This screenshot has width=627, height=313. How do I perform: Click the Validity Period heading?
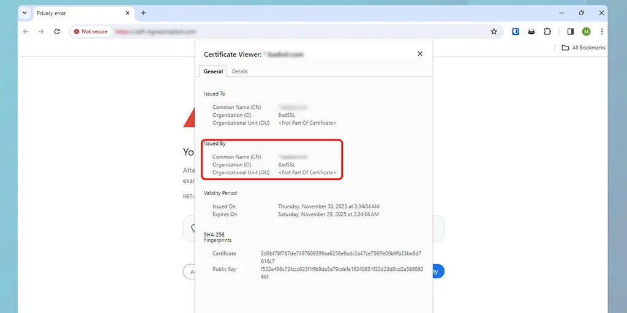220,193
